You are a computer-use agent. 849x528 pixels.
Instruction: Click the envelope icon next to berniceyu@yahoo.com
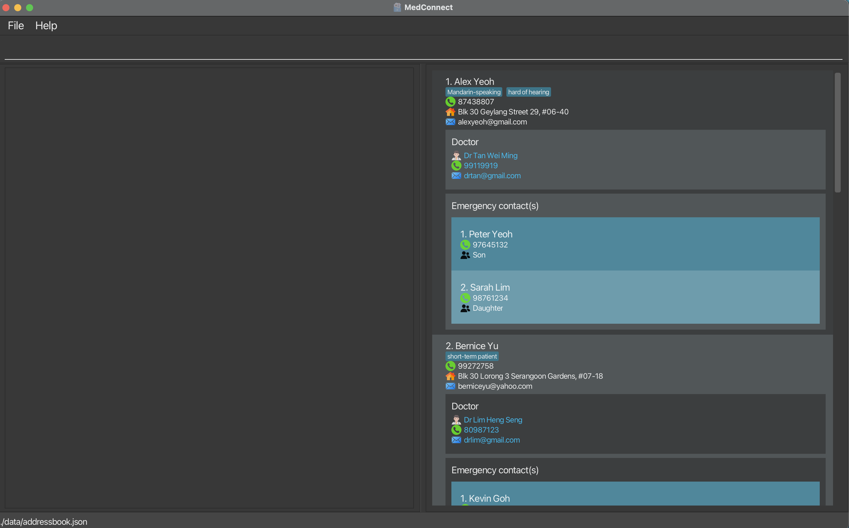click(450, 386)
